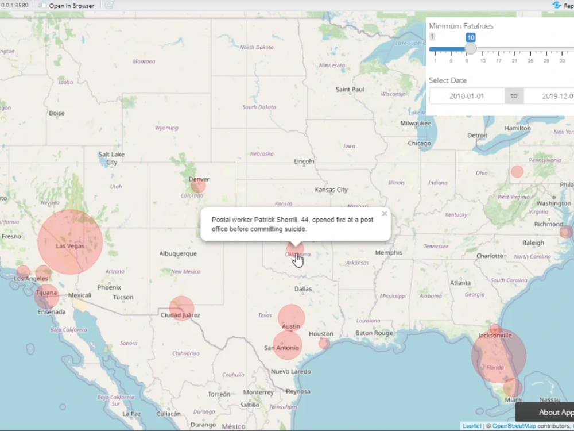Open the About App button
Image resolution: width=574 pixels, height=431 pixels.
545,412
